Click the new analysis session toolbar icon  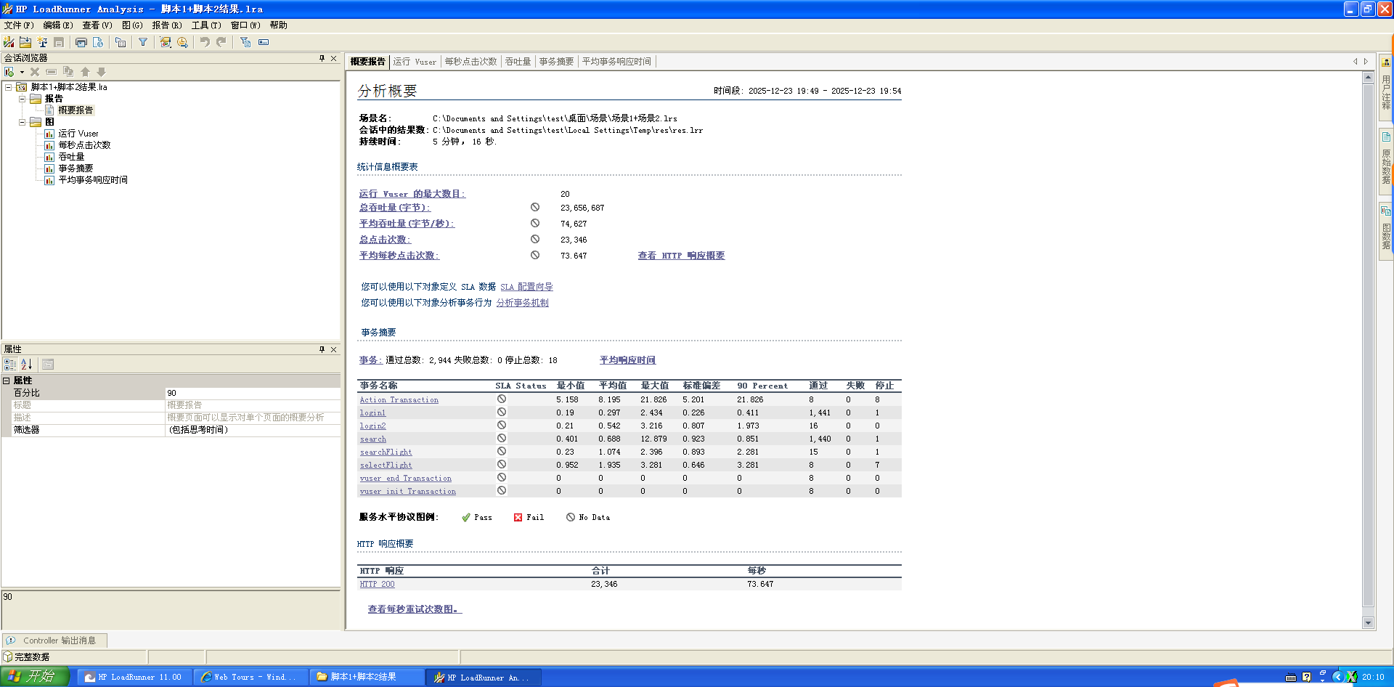pyautogui.click(x=9, y=42)
